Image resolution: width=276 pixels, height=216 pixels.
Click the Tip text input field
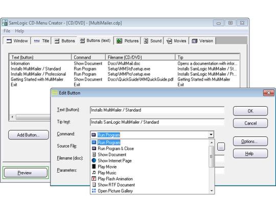(x=157, y=122)
